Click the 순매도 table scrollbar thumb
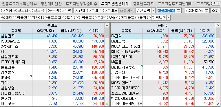The image size is (221, 107). (107, 33)
